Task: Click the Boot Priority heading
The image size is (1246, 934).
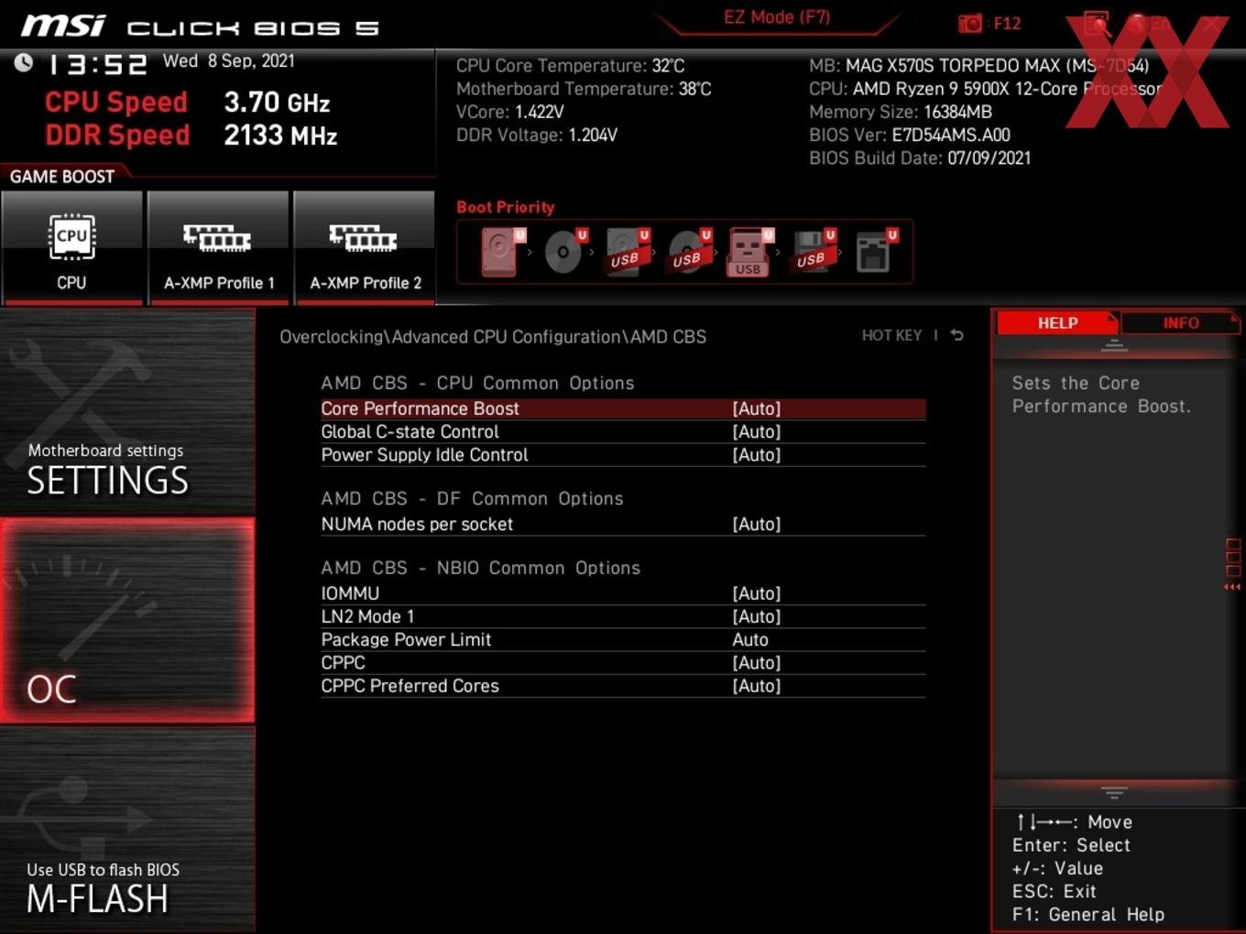Action: click(506, 207)
